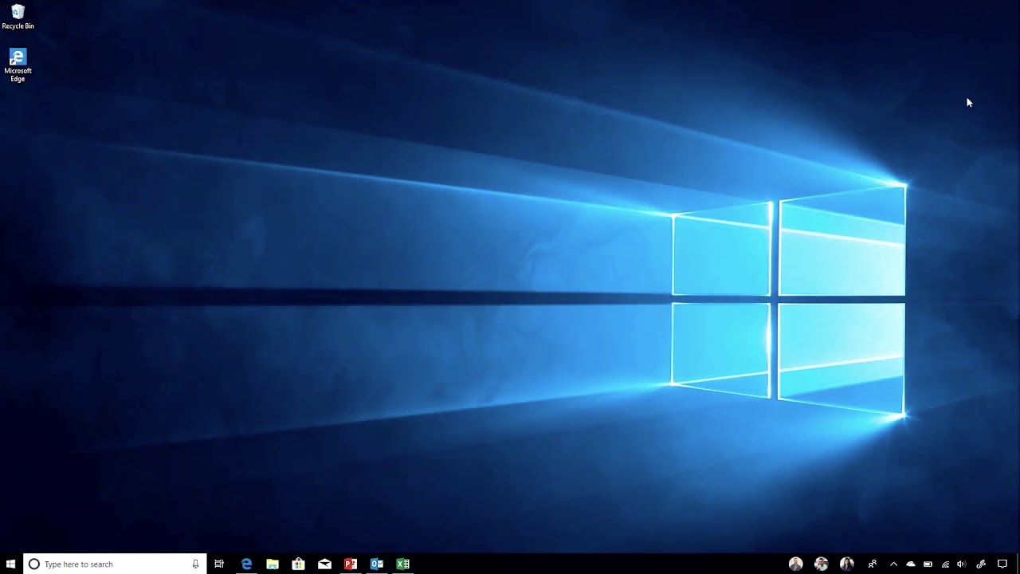Screen dimensions: 1020x574
Task: Open File Explorer from the taskbar
Action: [273, 564]
